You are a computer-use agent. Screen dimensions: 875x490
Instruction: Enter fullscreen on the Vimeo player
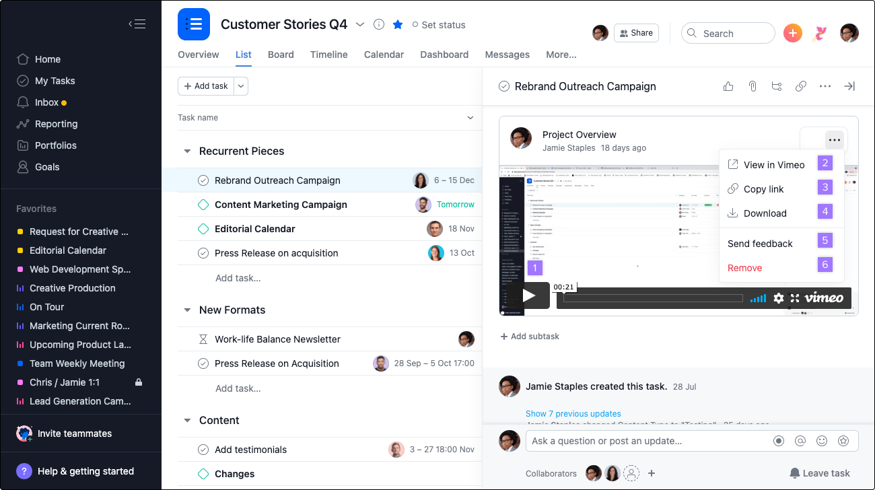pos(795,298)
